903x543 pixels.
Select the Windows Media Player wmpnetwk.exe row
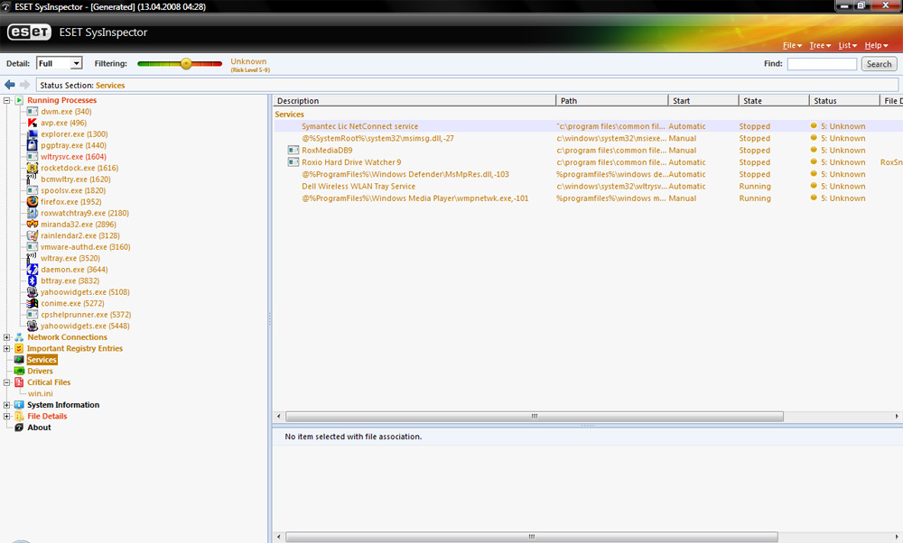click(x=588, y=198)
